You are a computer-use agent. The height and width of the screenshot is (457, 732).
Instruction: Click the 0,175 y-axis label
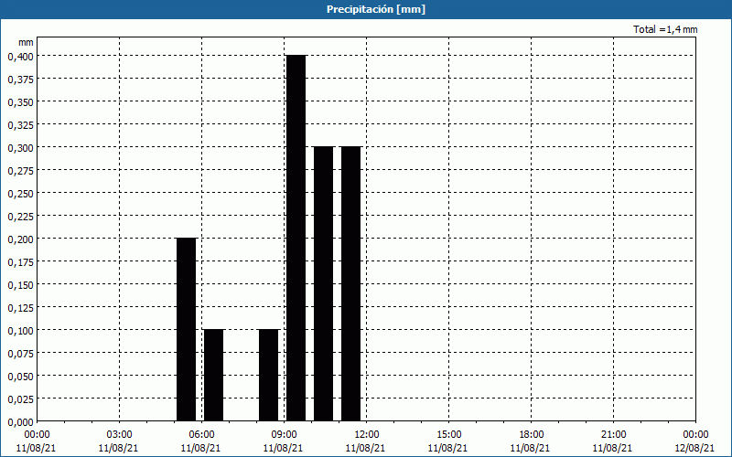tap(20, 262)
